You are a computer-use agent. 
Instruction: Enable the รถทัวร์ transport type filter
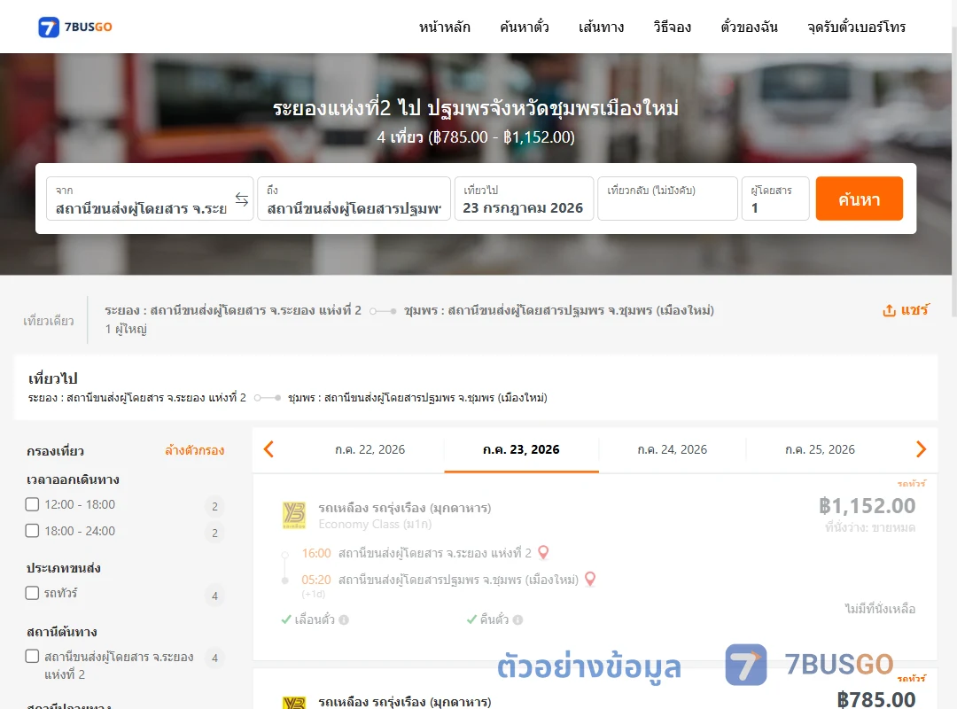point(33,593)
